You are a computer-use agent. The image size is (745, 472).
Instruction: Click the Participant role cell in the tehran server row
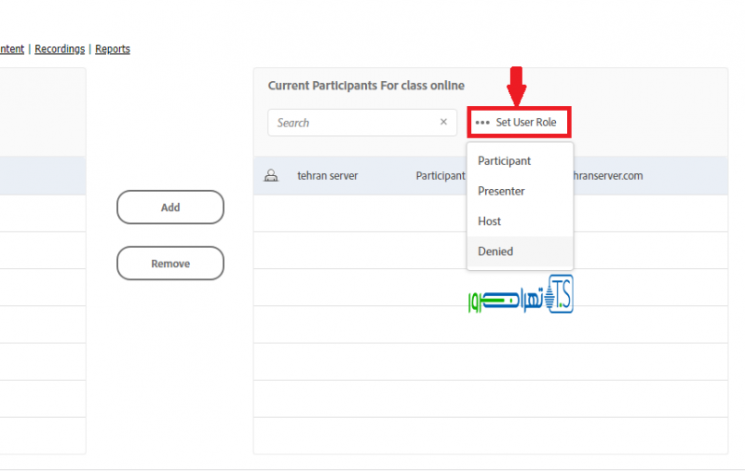440,175
